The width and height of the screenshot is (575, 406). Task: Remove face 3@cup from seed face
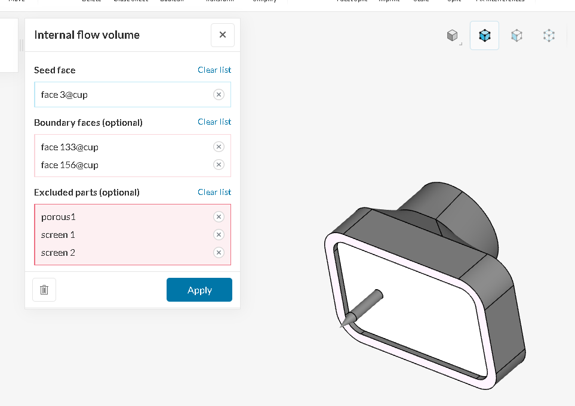tap(219, 95)
